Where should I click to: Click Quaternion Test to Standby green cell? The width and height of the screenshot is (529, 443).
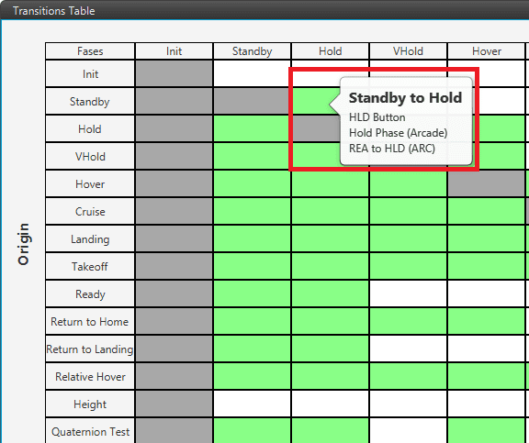click(252, 431)
